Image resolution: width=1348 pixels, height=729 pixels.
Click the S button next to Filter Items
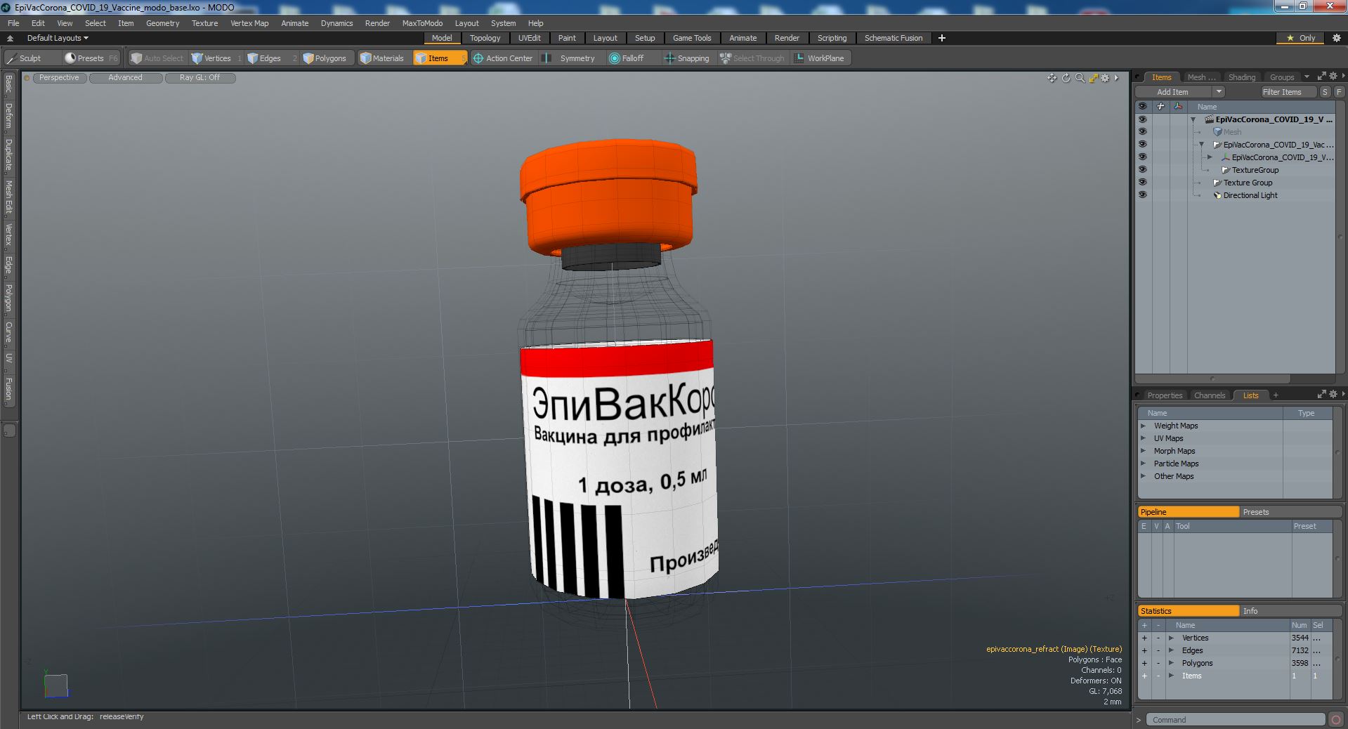(x=1325, y=92)
